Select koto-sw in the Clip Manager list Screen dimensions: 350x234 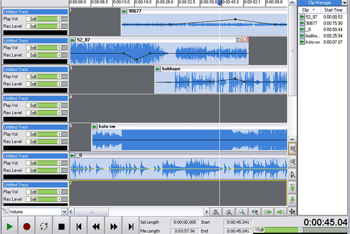312,42
